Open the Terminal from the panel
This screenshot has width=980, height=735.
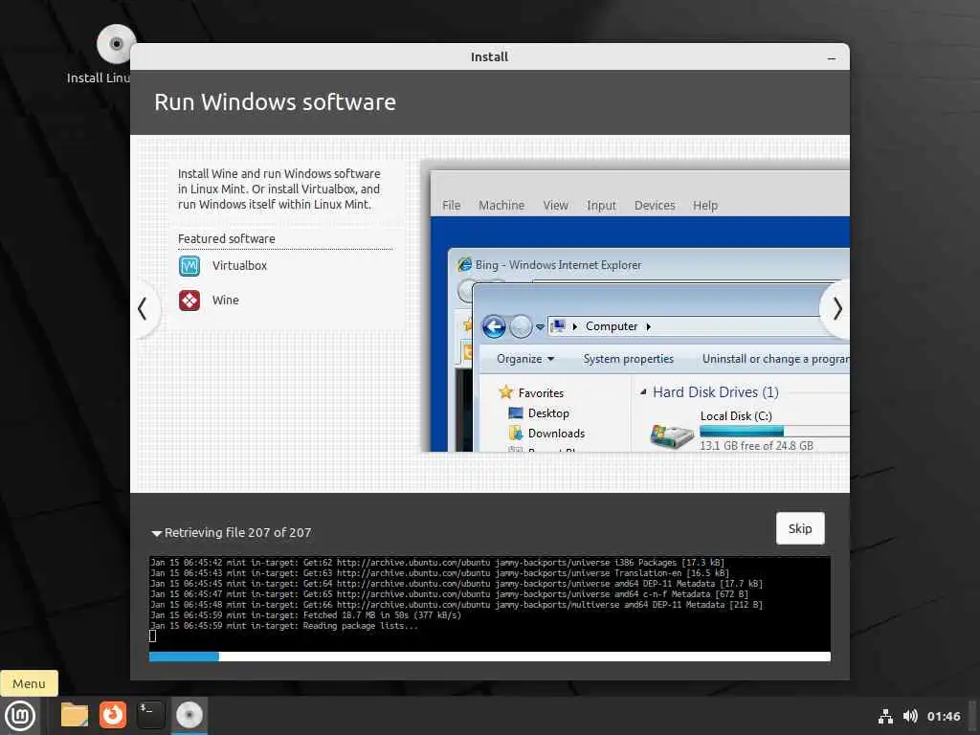tap(150, 715)
